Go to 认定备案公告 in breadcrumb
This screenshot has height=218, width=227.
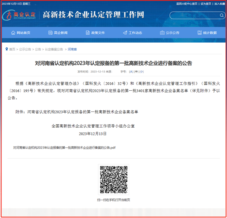[54, 49]
